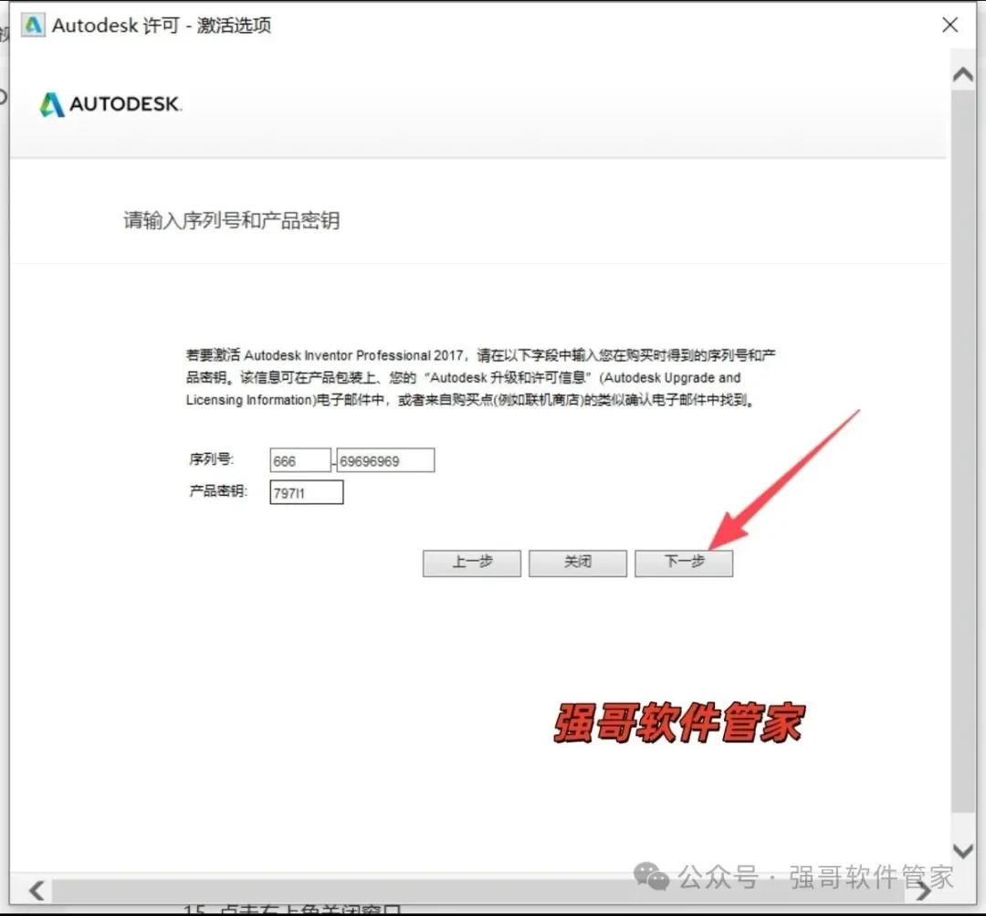The width and height of the screenshot is (986, 916).
Task: Click the window title Autodesk 许可 - 激活选项
Action: point(162,26)
